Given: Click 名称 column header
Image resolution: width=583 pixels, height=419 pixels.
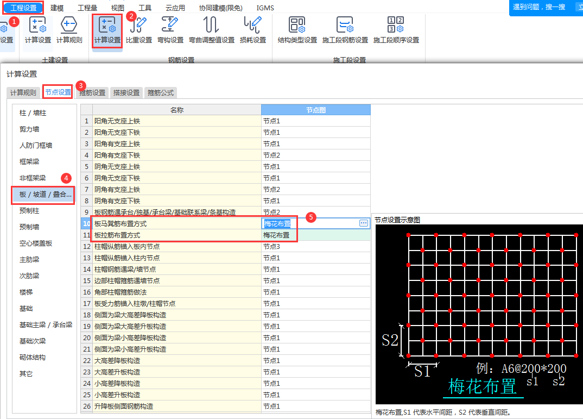Looking at the screenshot, I should tap(177, 110).
